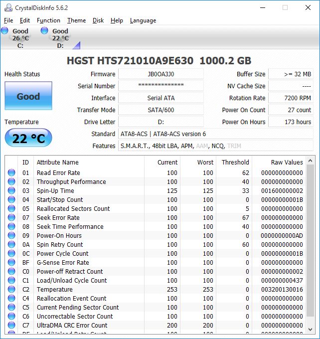Click status orb for Power-On Hours row
The height and width of the screenshot is (339, 320).
[x=11, y=235]
